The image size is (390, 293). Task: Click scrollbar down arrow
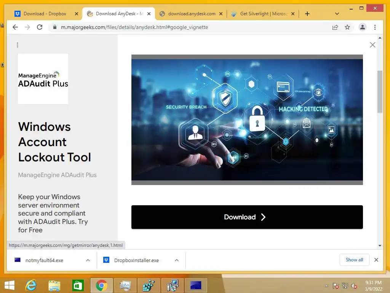click(380, 245)
